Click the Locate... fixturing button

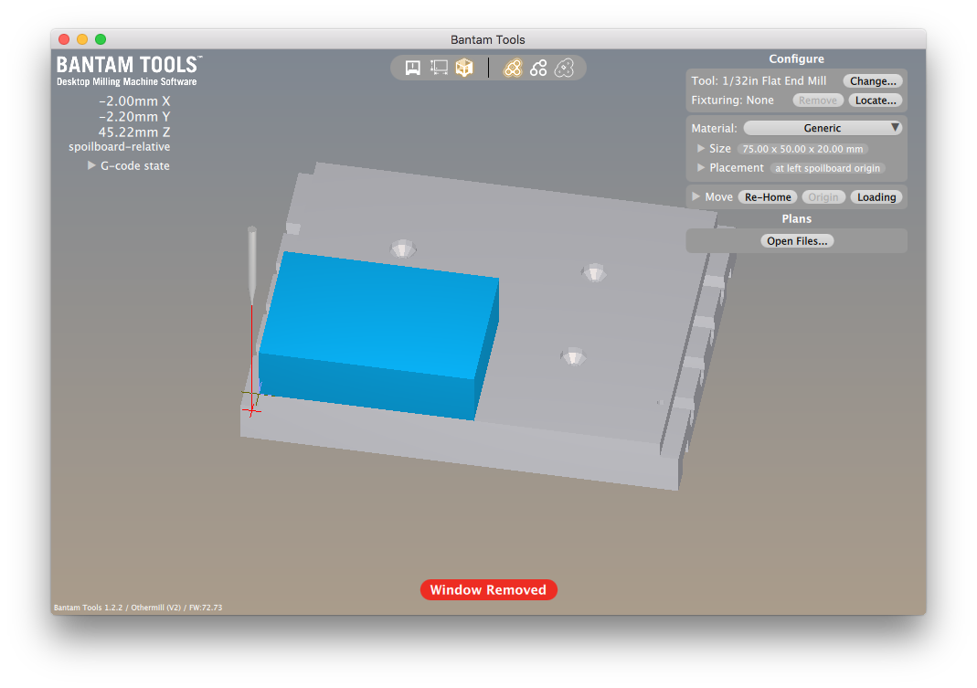point(876,101)
